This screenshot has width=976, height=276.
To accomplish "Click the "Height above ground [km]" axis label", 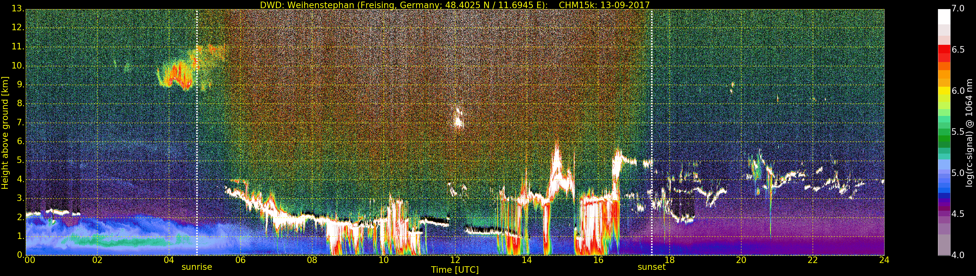I will click(x=5, y=133).
